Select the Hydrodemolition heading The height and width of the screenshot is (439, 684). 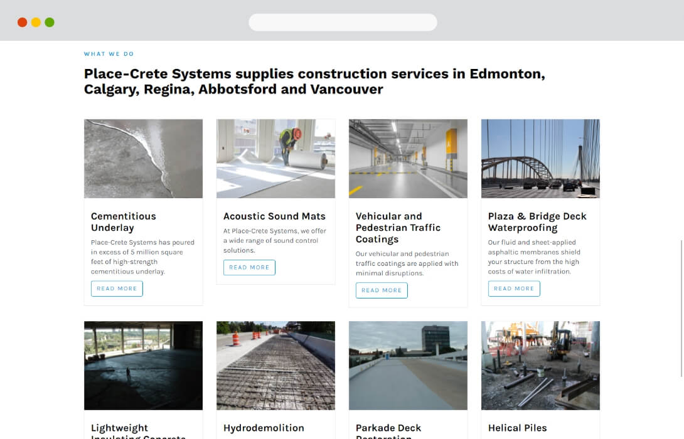(x=264, y=428)
